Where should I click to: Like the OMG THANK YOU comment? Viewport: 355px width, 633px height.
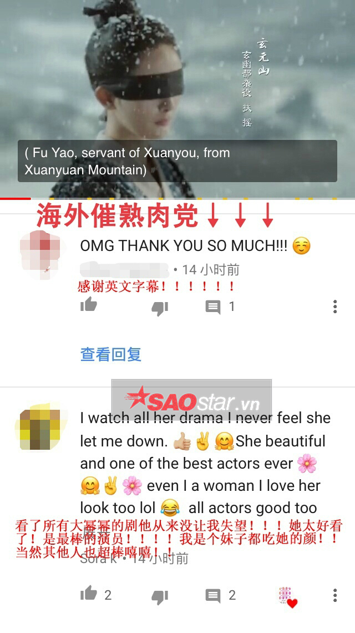pyautogui.click(x=88, y=304)
